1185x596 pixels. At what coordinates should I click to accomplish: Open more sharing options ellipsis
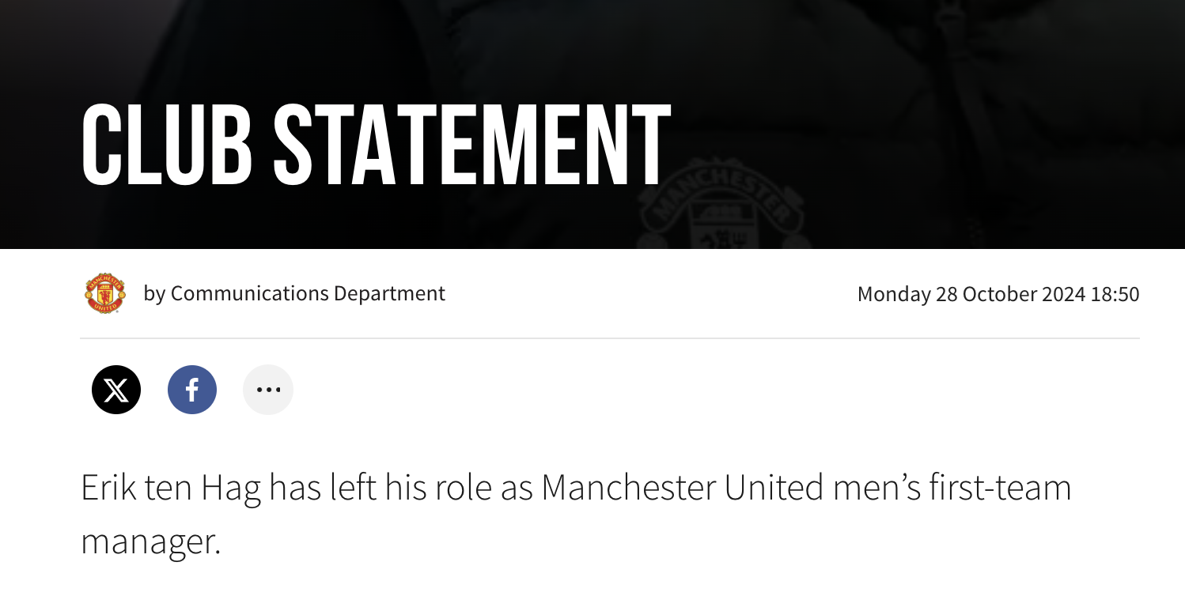click(x=268, y=390)
